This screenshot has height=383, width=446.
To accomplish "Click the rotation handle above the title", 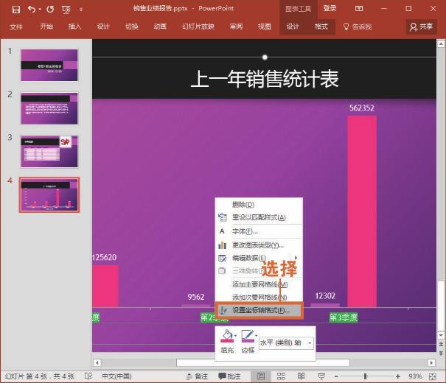I will pos(265,57).
